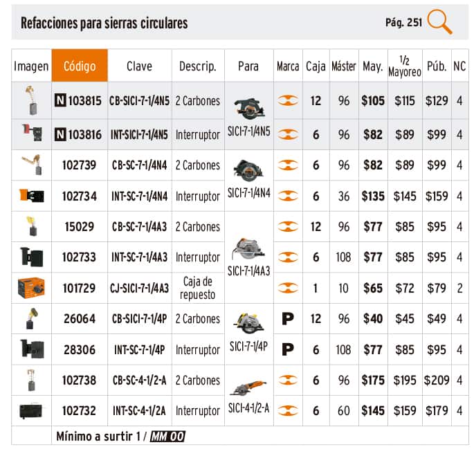Click the key CB-SC-4-1/2-A
This screenshot has width=474, height=449.
coord(139,380)
